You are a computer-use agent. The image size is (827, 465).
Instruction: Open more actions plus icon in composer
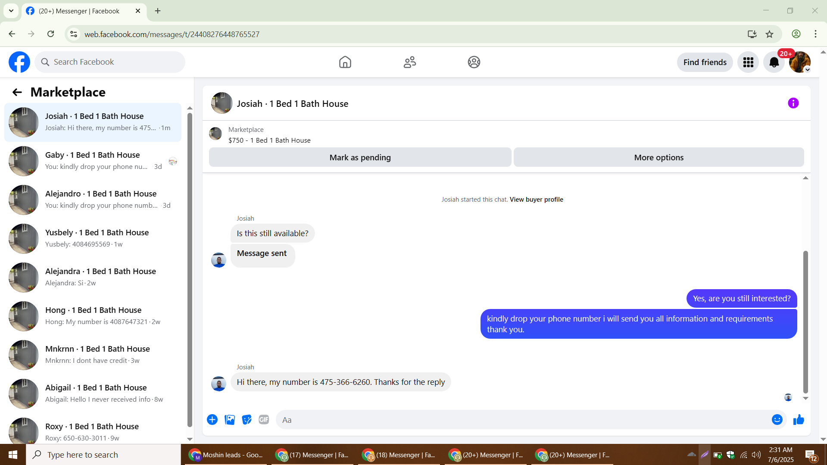coord(212,420)
